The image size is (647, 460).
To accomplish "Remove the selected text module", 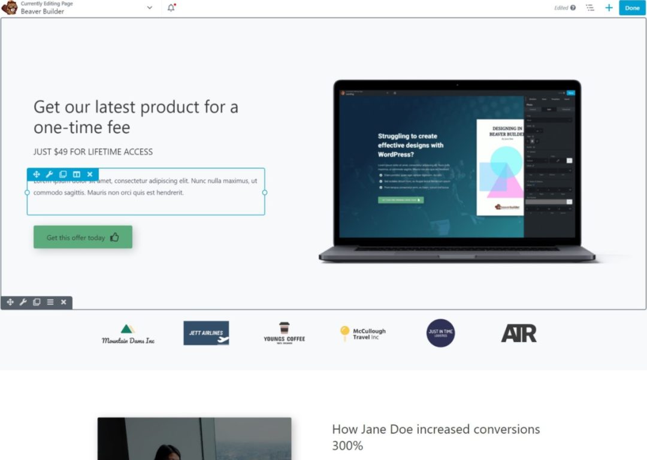I will point(90,174).
